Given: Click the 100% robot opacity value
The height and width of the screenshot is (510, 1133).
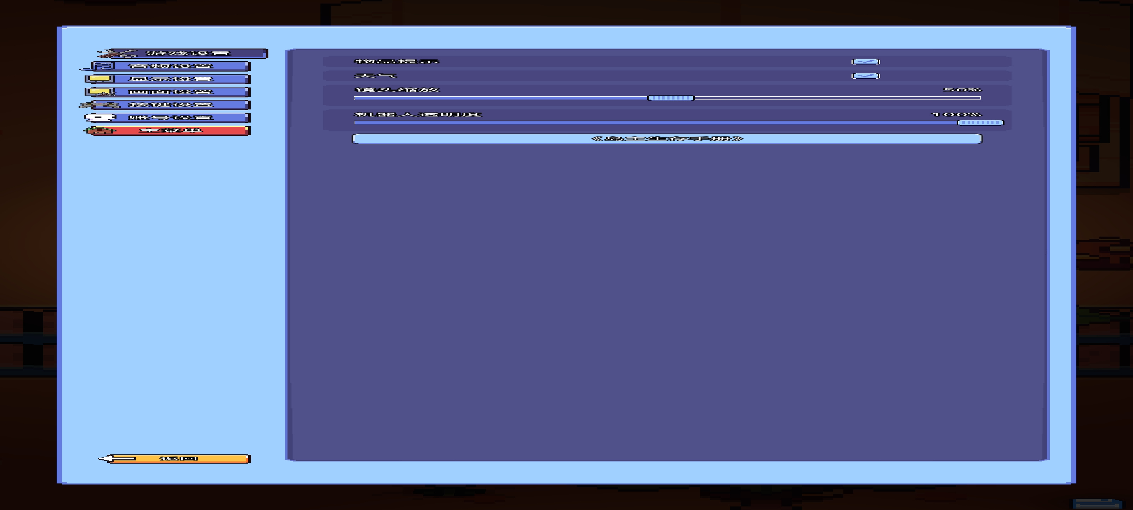Looking at the screenshot, I should pyautogui.click(x=956, y=114).
